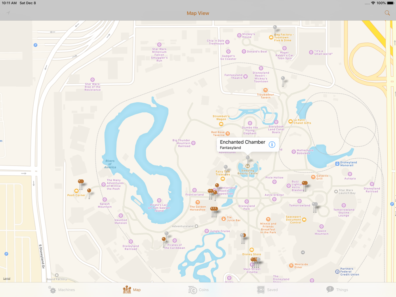Tap the Pooh Corner shop marker
This screenshot has height=297, width=396.
click(x=76, y=191)
